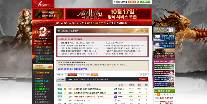
Task: Click the 스킬 sidebar button
Action: [48, 50]
